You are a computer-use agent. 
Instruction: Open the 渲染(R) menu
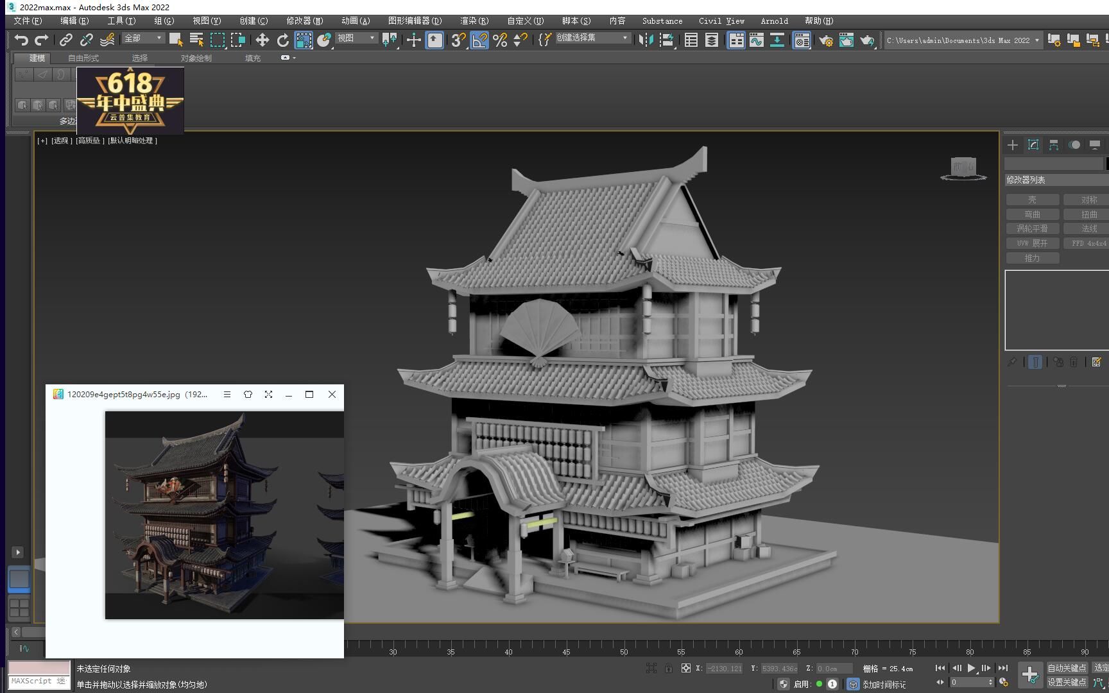tap(475, 21)
